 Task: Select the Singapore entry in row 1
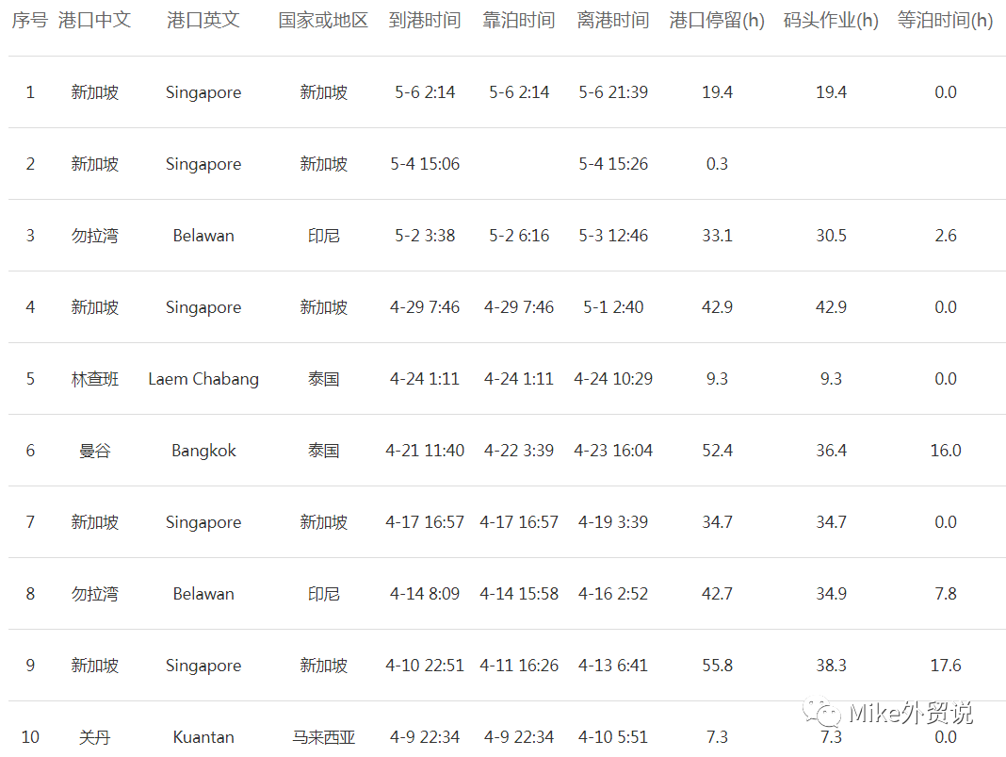click(203, 92)
